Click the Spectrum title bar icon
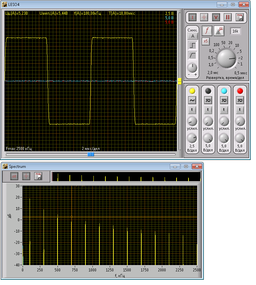This screenshot has height=285, width=256. [x=5, y=166]
